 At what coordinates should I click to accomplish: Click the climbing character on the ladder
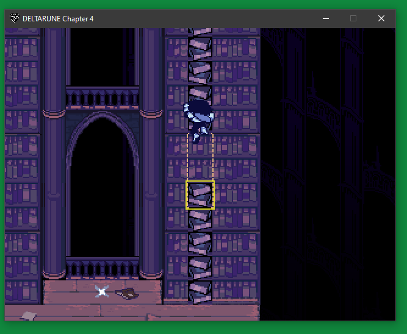point(199,121)
